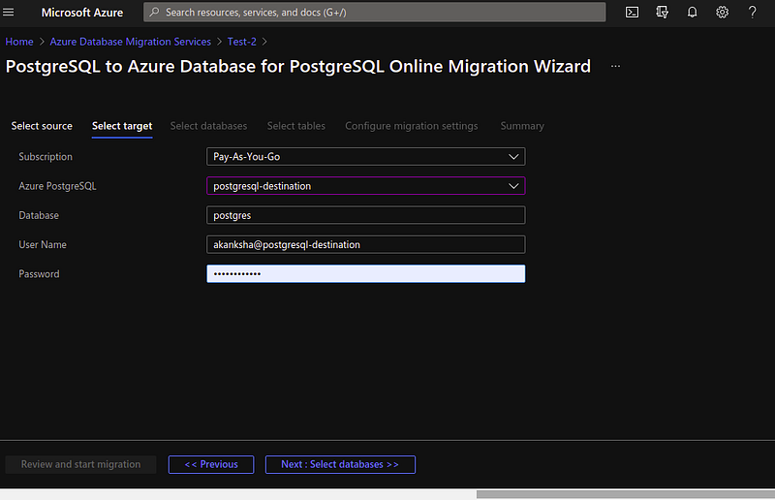Select the Select target tab
This screenshot has width=775, height=500.
click(122, 127)
